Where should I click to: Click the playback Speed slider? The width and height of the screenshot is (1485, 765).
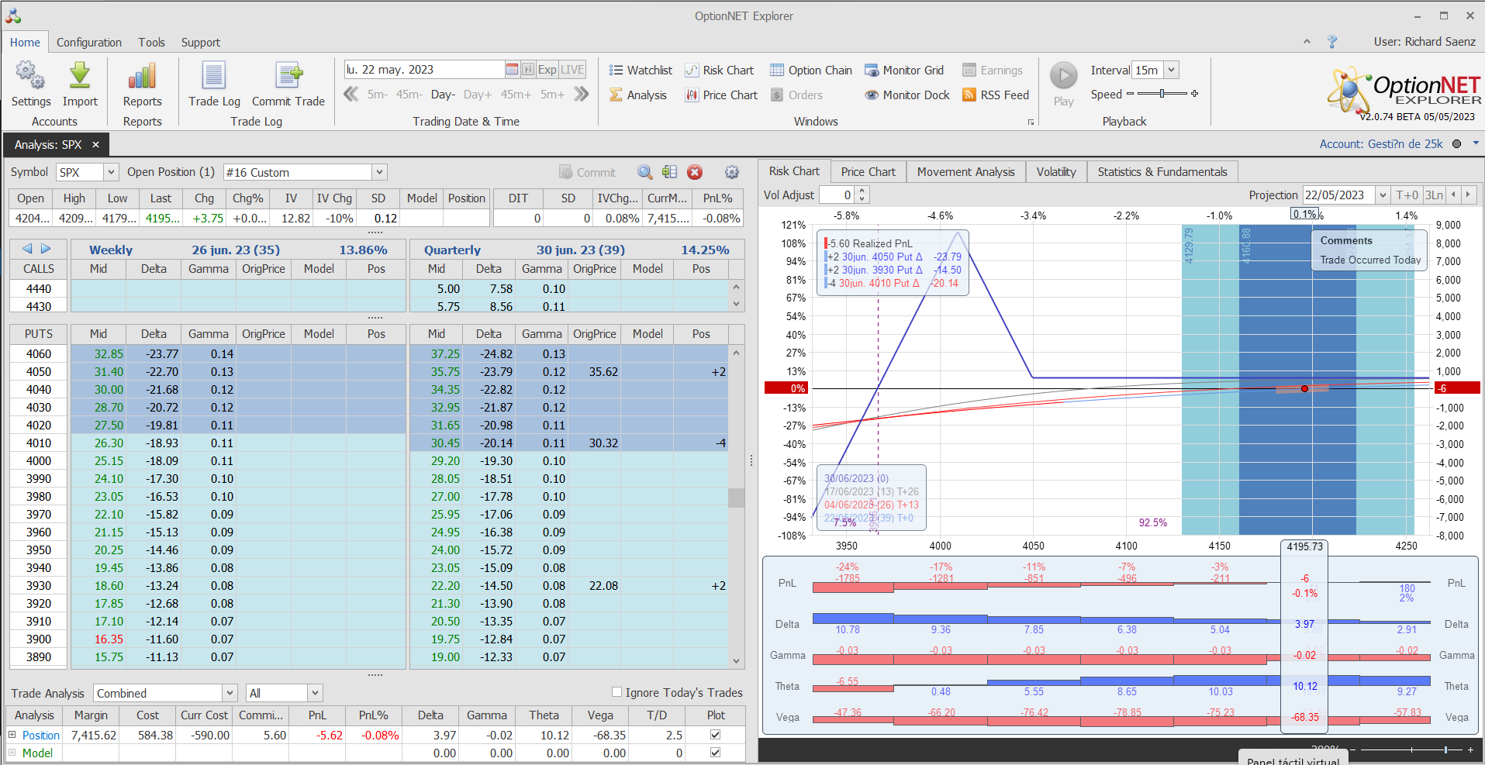point(1162,94)
